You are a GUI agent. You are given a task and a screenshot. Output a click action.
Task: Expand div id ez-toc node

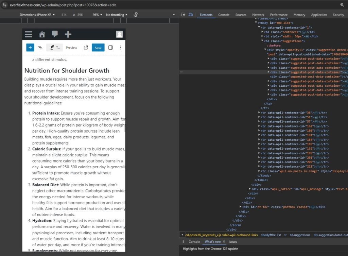[x=240, y=207]
